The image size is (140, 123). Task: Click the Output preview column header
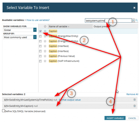102,26
